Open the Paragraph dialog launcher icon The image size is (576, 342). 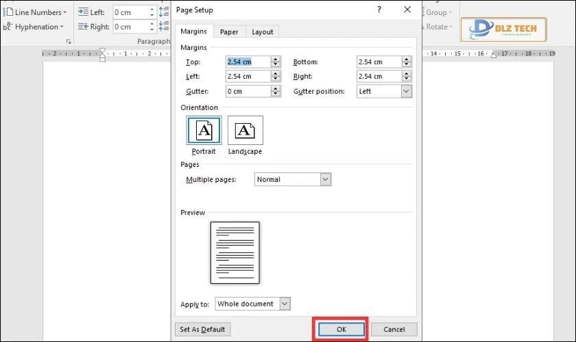(x=68, y=42)
